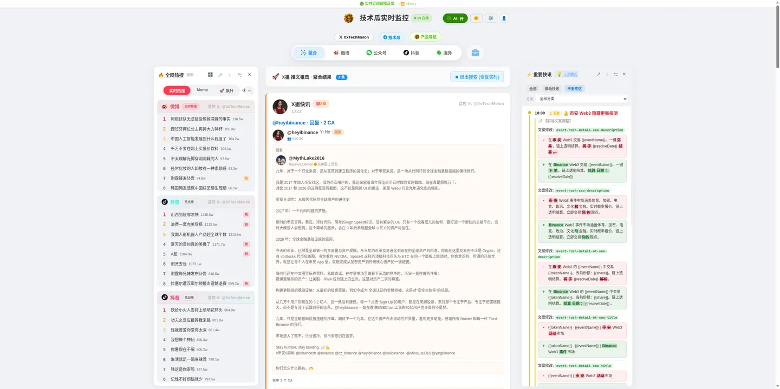Switch theme with the sun icon

[x=476, y=18]
